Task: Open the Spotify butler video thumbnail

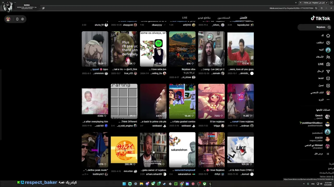Action: coord(153,49)
